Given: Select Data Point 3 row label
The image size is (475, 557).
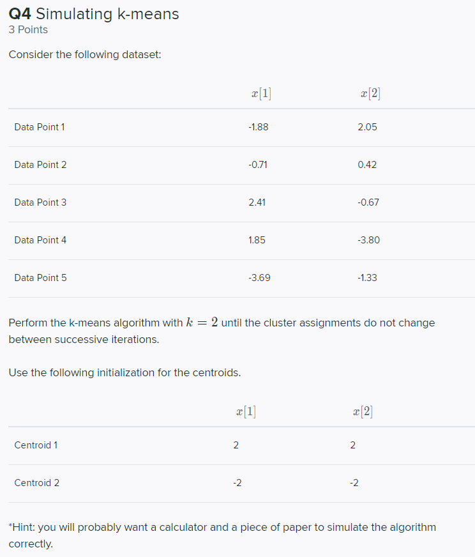Looking at the screenshot, I should [40, 202].
